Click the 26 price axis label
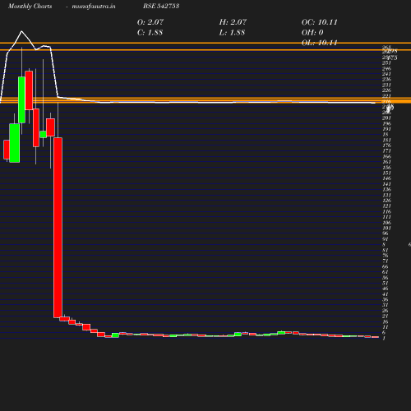This screenshot has height=411, width=411. 386,311
